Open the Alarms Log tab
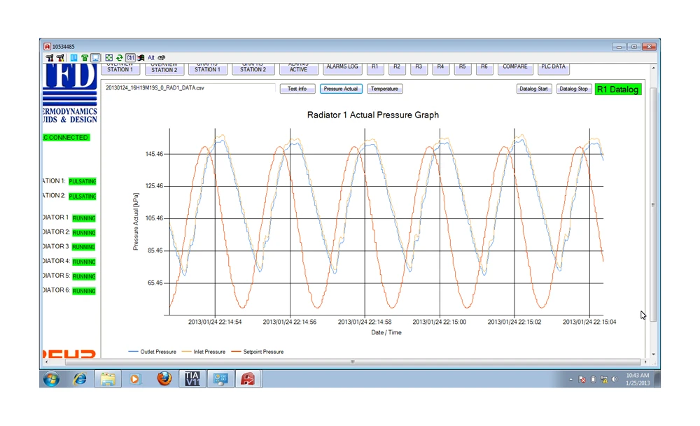Screen dimensions: 700x426 tap(342, 67)
